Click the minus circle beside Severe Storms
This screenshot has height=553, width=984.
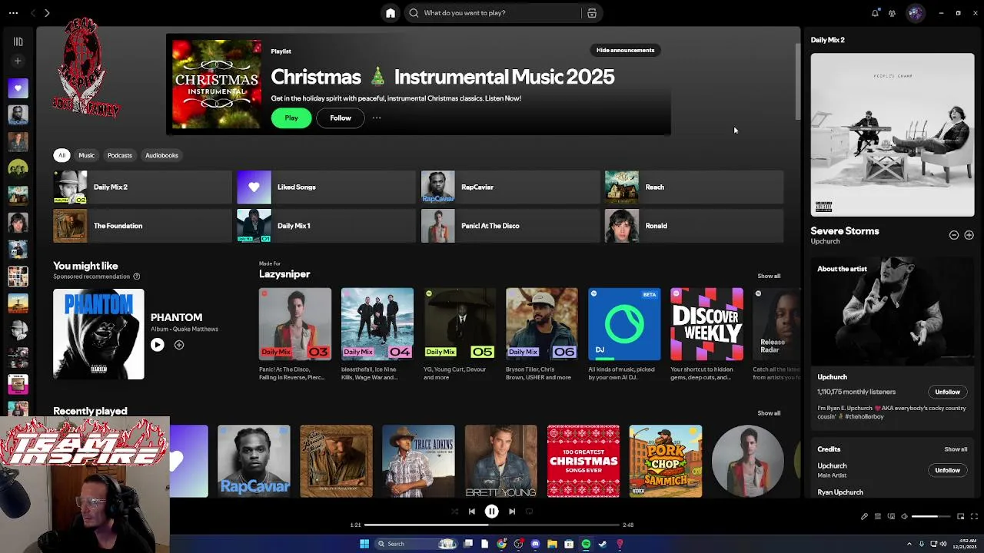pos(954,235)
